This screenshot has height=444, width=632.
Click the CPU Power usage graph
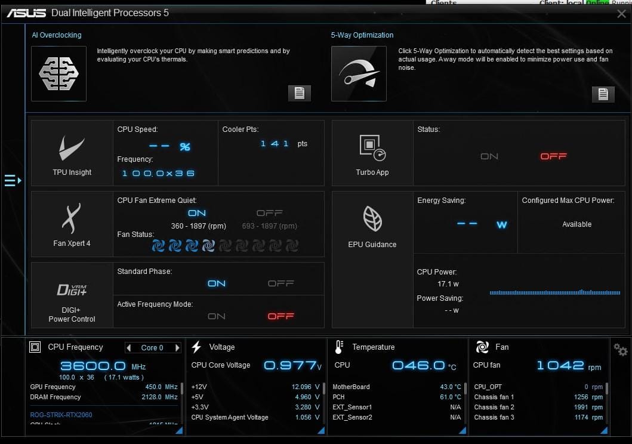pos(554,292)
